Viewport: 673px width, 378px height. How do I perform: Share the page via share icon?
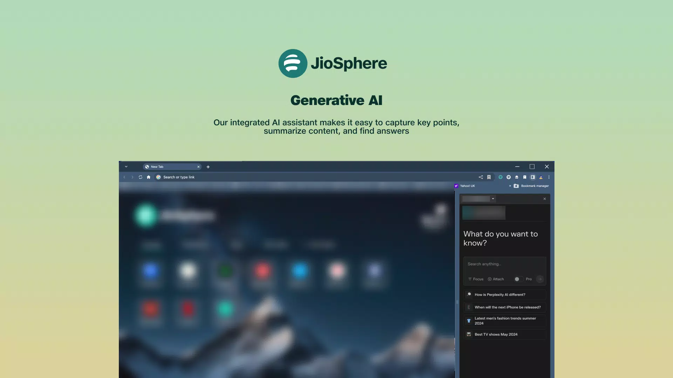[x=481, y=177]
